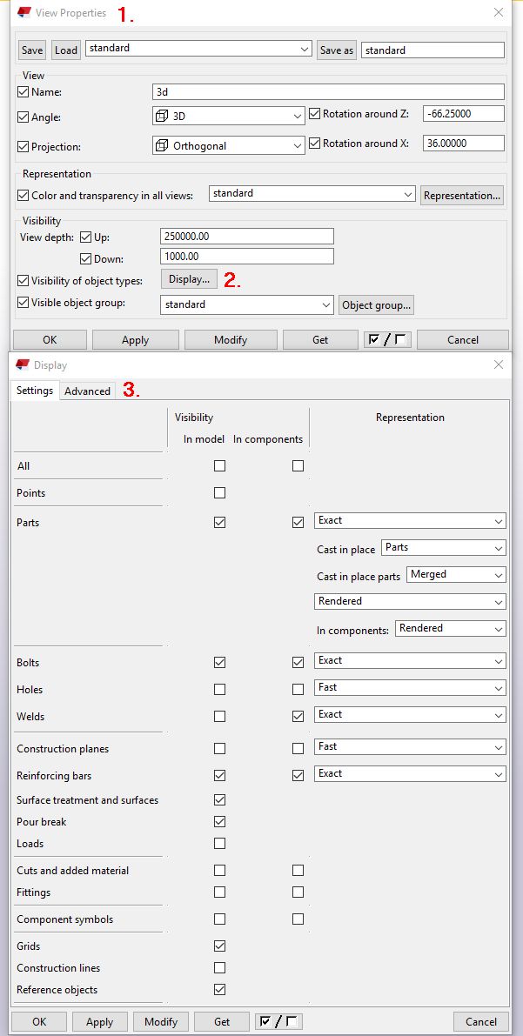Toggle Welds visibility in model checkbox
The image size is (523, 1036).
219,717
